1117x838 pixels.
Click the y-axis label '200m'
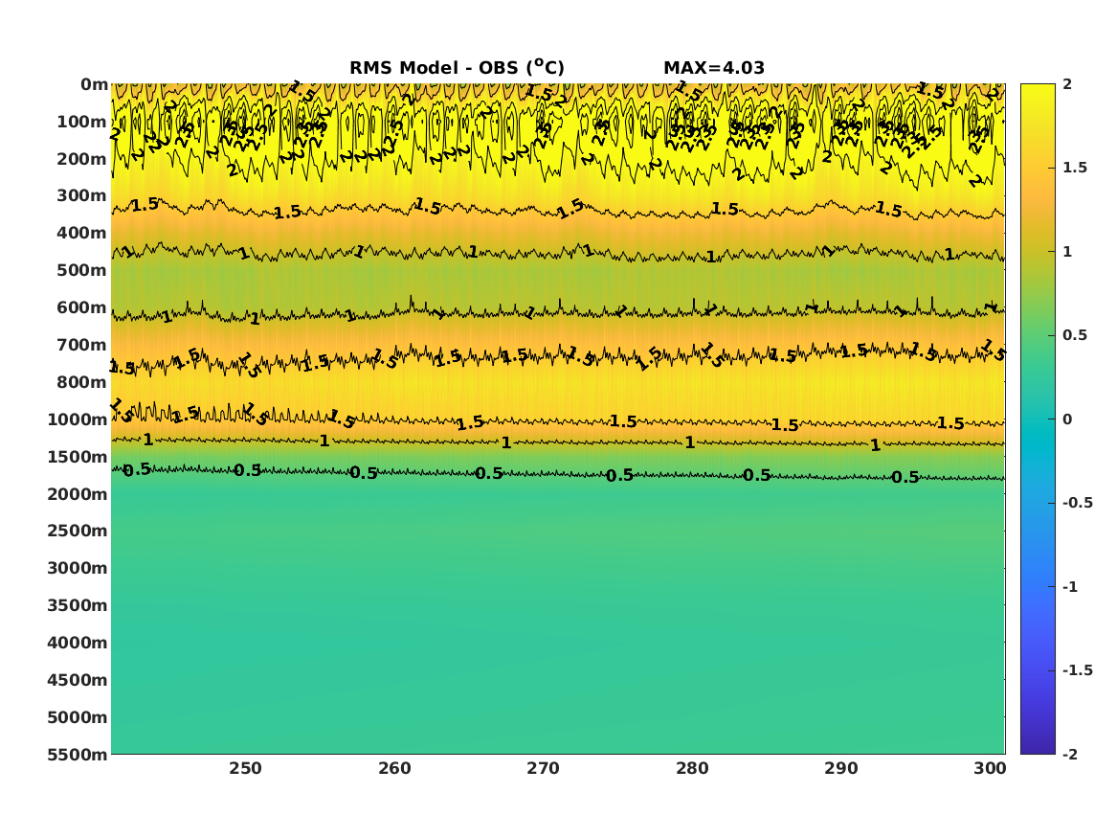click(82, 159)
